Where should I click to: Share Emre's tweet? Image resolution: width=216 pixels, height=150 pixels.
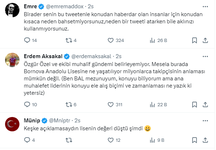[205, 41]
